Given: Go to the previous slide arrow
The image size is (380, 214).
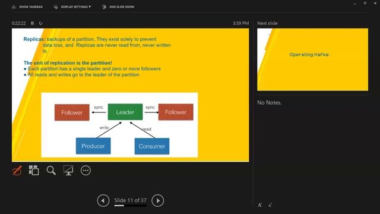Looking at the screenshot, I should point(103,201).
